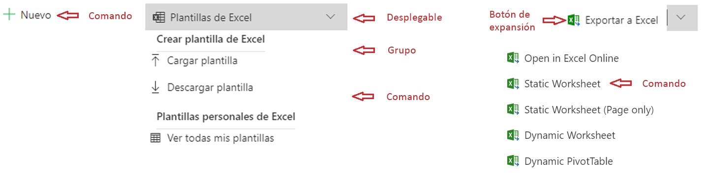Viewport: 707px width, 181px height.
Task: Click the Exportar a Excel button label
Action: click(x=621, y=20)
